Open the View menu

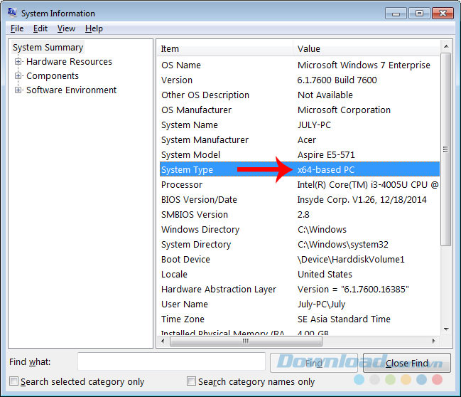(x=66, y=28)
